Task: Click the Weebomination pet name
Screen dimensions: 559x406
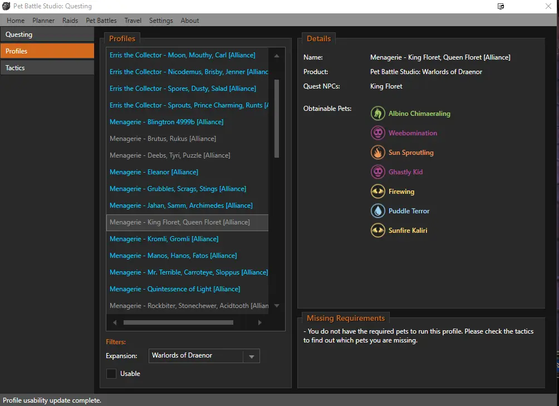Action: click(413, 133)
